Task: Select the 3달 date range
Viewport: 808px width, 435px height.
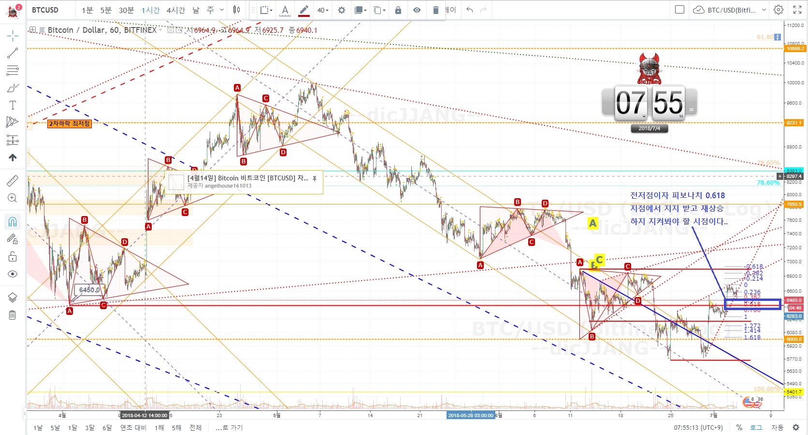Action: [x=90, y=428]
